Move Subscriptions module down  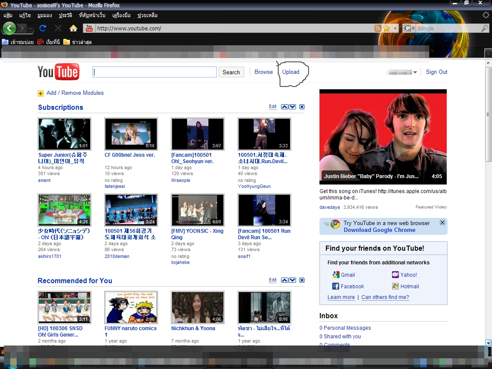coord(293,107)
